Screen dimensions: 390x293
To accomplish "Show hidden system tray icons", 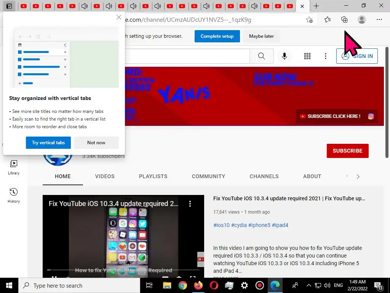I will click(x=308, y=285).
